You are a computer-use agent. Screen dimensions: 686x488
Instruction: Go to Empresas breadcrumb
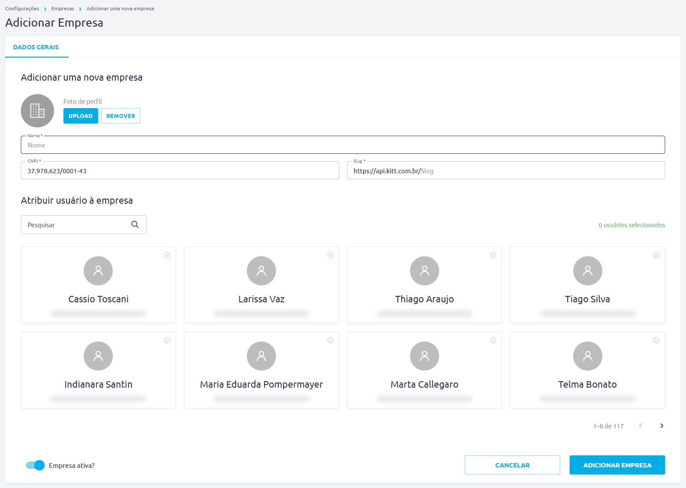click(63, 9)
